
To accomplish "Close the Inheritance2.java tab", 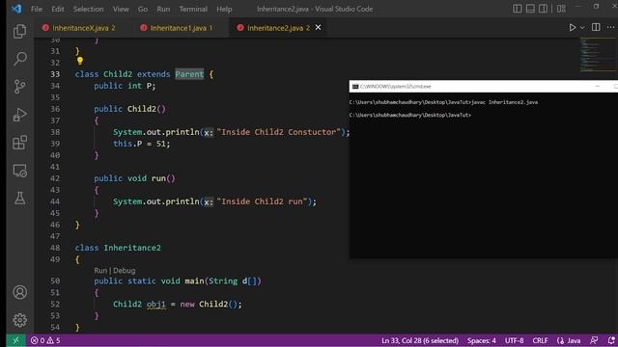I will click(x=318, y=28).
